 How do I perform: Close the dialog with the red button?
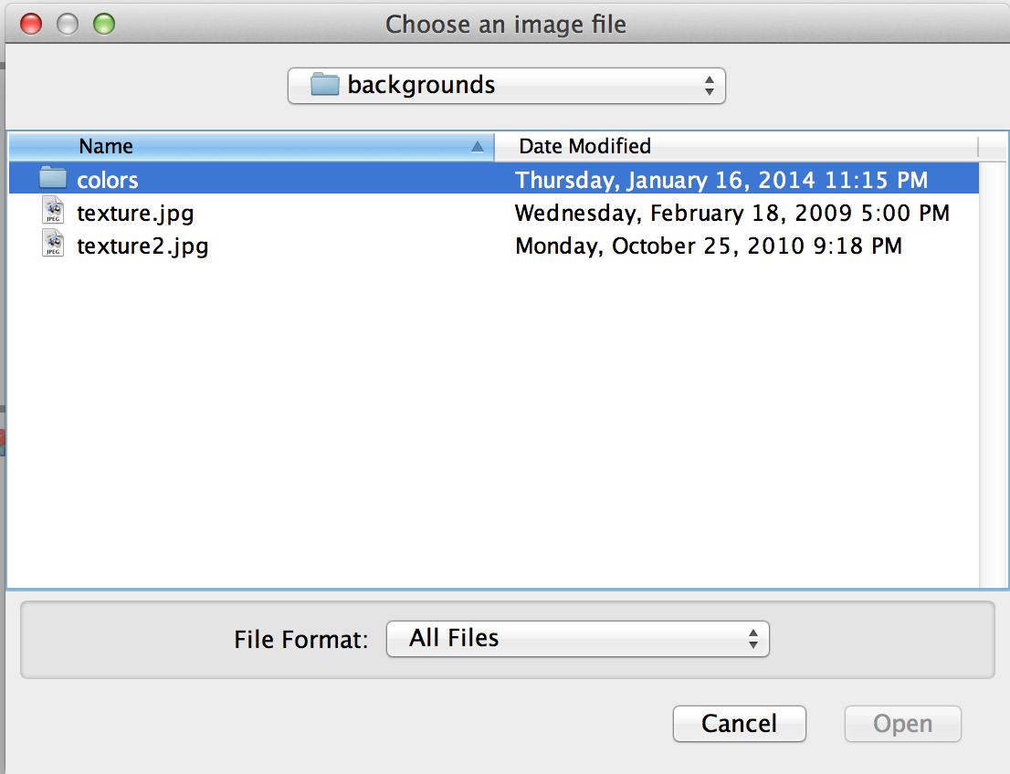pos(31,25)
